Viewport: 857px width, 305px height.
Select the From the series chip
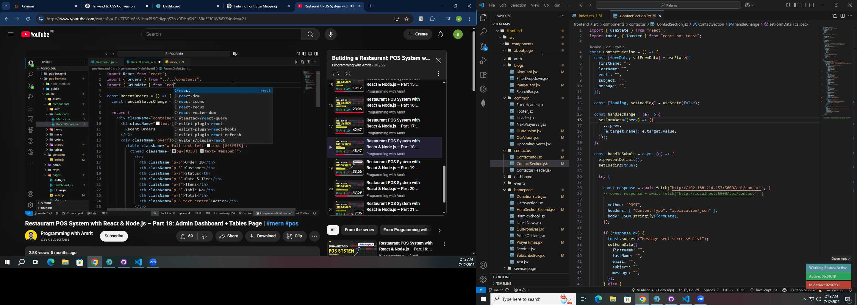pyautogui.click(x=359, y=230)
